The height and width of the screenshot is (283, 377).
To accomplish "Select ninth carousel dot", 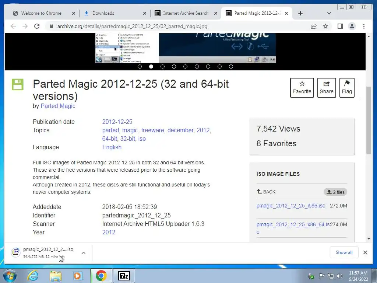I will [x=231, y=67].
